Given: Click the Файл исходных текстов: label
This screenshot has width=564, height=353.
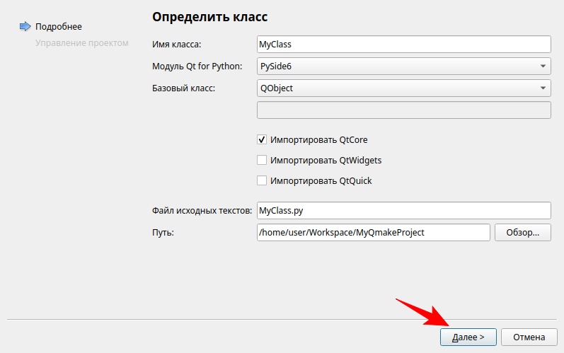Looking at the screenshot, I should tap(202, 211).
